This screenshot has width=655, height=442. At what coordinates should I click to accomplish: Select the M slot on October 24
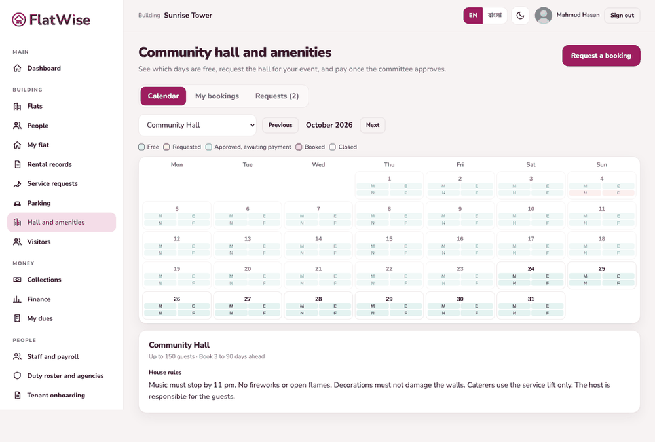(514, 276)
